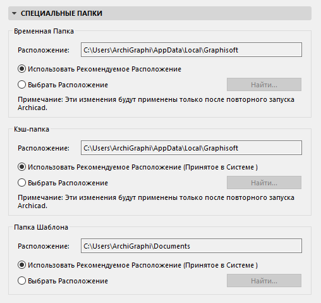Click the restart note under Кэш-папка
The height and width of the screenshot is (303, 321).
click(156, 202)
